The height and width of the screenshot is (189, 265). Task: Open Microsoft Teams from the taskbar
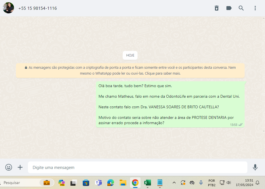pos(98,183)
